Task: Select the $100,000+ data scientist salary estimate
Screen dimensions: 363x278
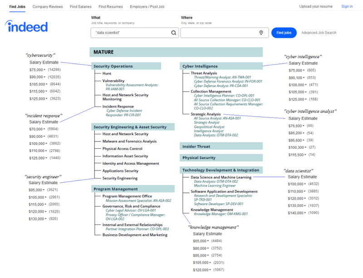Action: point(298,184)
